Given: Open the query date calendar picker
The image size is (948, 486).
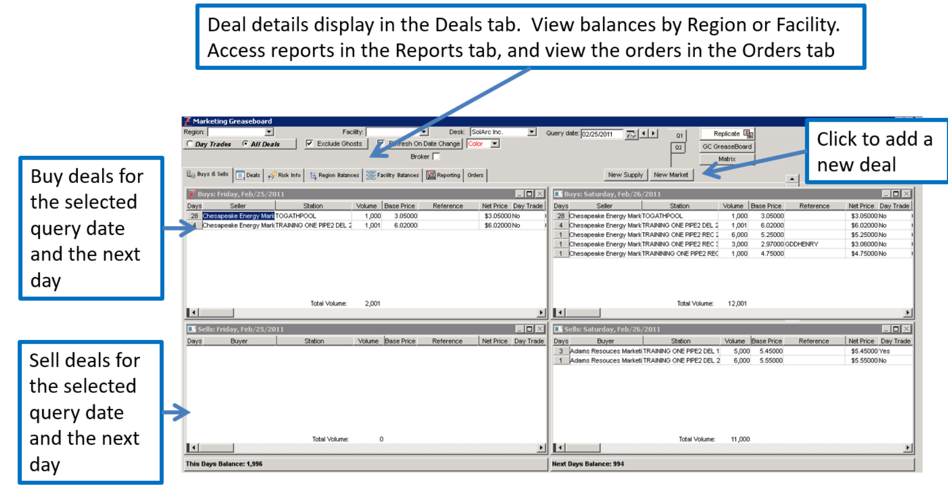Looking at the screenshot, I should (x=631, y=134).
